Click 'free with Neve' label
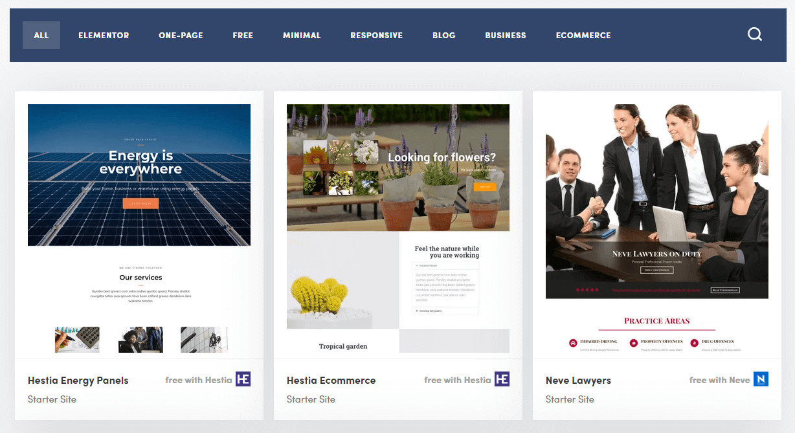 720,380
